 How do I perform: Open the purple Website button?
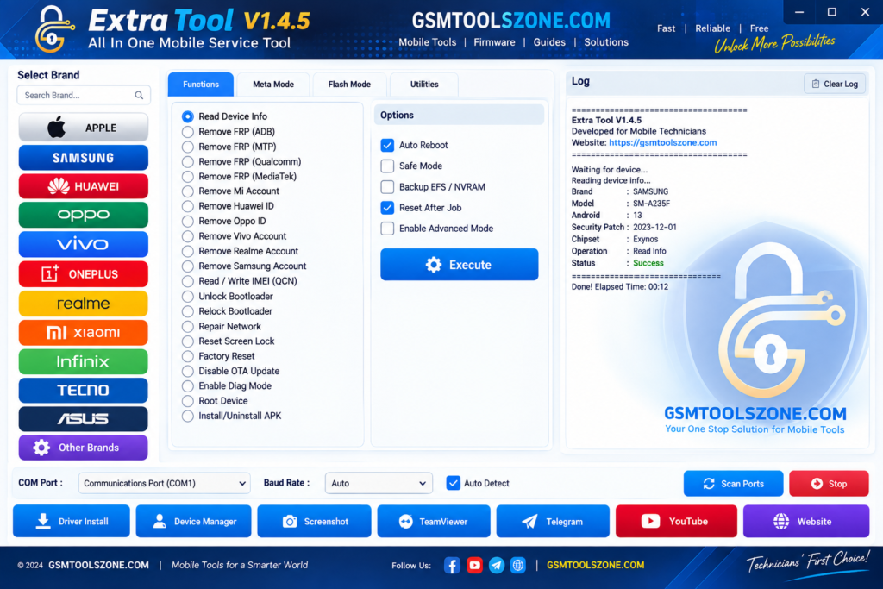coord(806,522)
